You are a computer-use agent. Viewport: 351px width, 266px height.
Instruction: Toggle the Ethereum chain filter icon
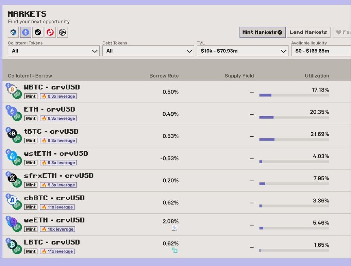(x=26, y=32)
